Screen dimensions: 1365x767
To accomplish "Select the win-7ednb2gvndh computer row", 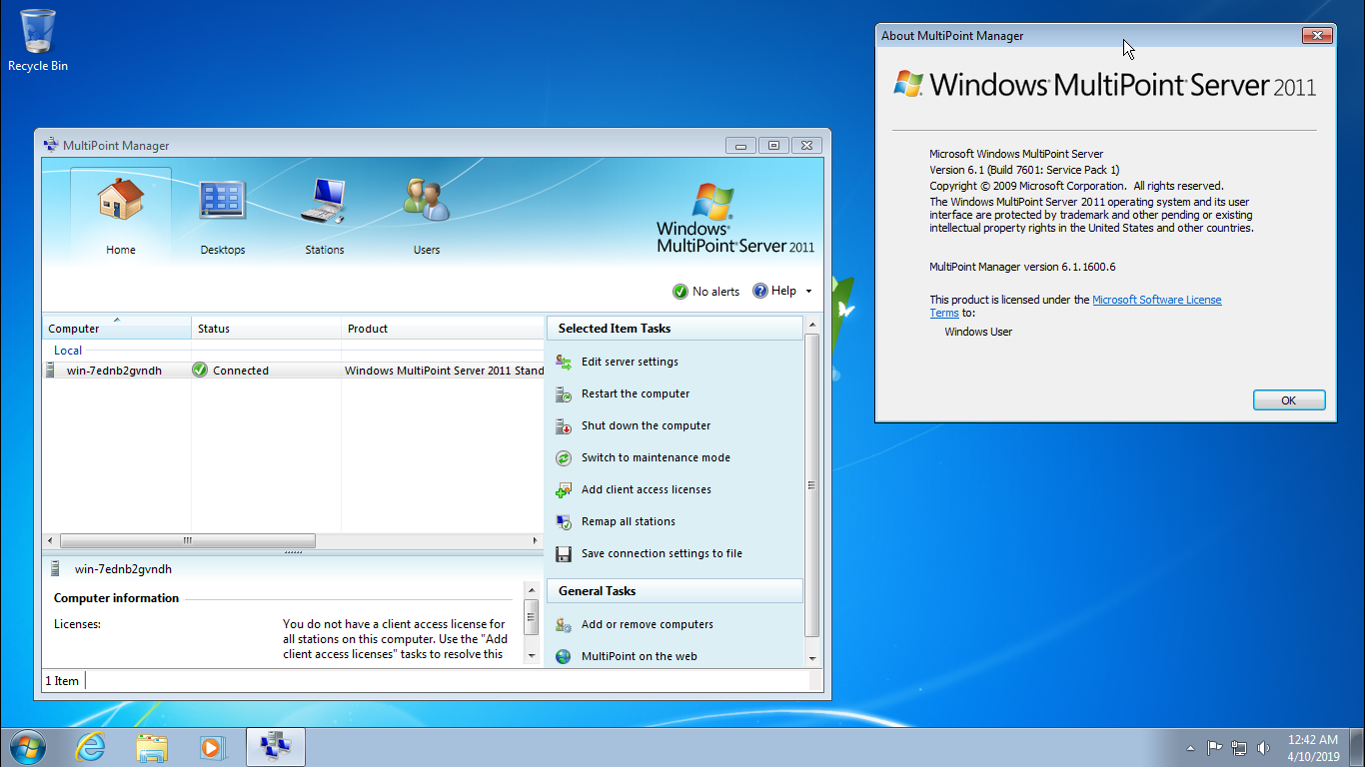I will pyautogui.click(x=293, y=370).
